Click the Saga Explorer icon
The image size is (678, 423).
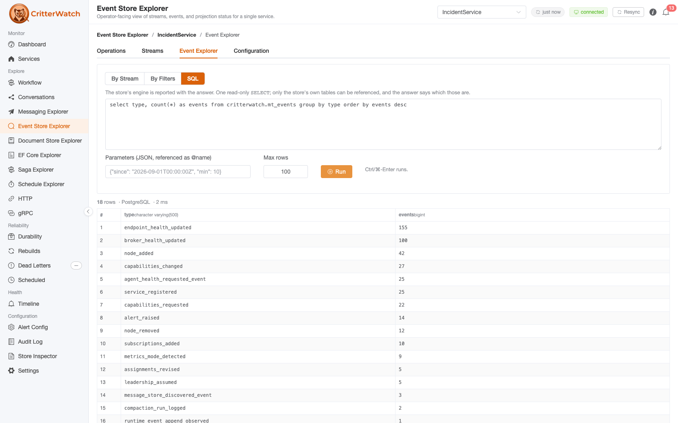11,170
